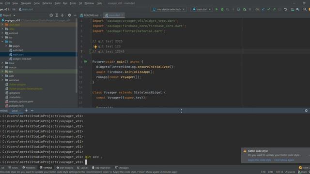
Task: Open the main.dart run configuration dropdown
Action: coord(201,9)
